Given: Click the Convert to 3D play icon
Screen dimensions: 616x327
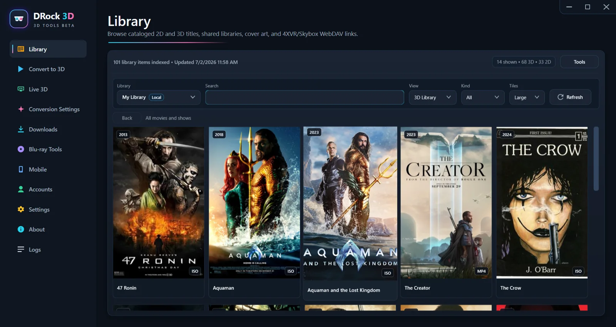Looking at the screenshot, I should pos(21,69).
